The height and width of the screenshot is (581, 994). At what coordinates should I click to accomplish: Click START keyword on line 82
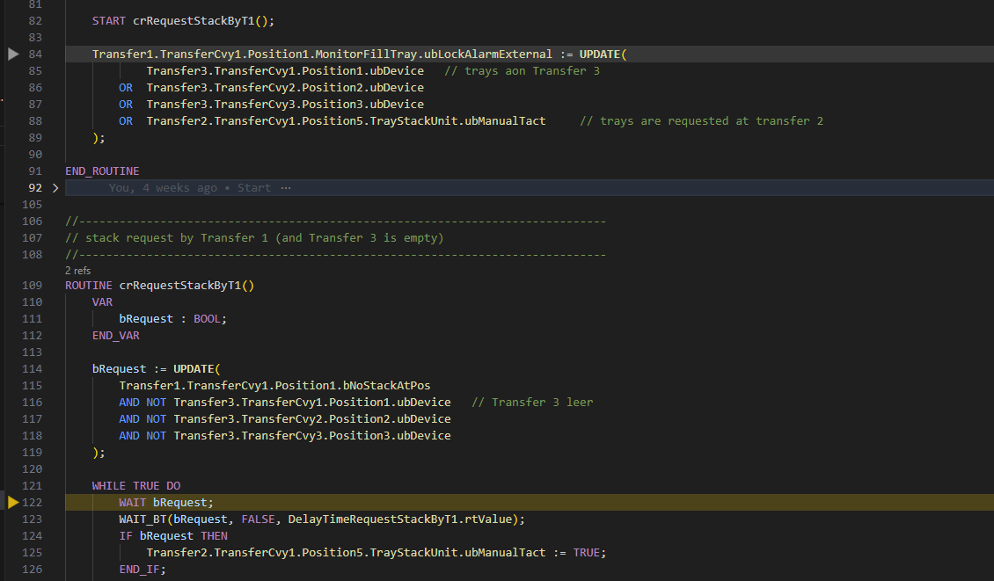coord(109,21)
